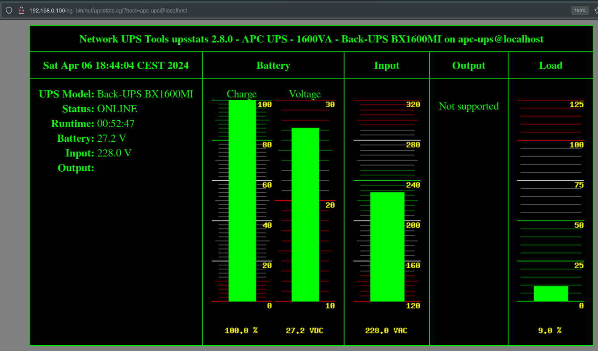Click the Input column header
Viewport: 598px width, 351px height.
[x=387, y=66]
